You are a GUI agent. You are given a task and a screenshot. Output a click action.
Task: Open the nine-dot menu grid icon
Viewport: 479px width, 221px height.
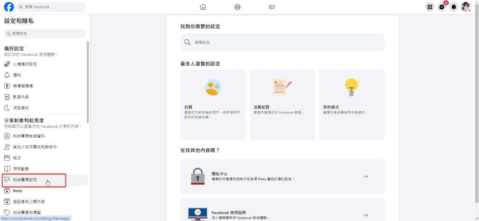(429, 7)
